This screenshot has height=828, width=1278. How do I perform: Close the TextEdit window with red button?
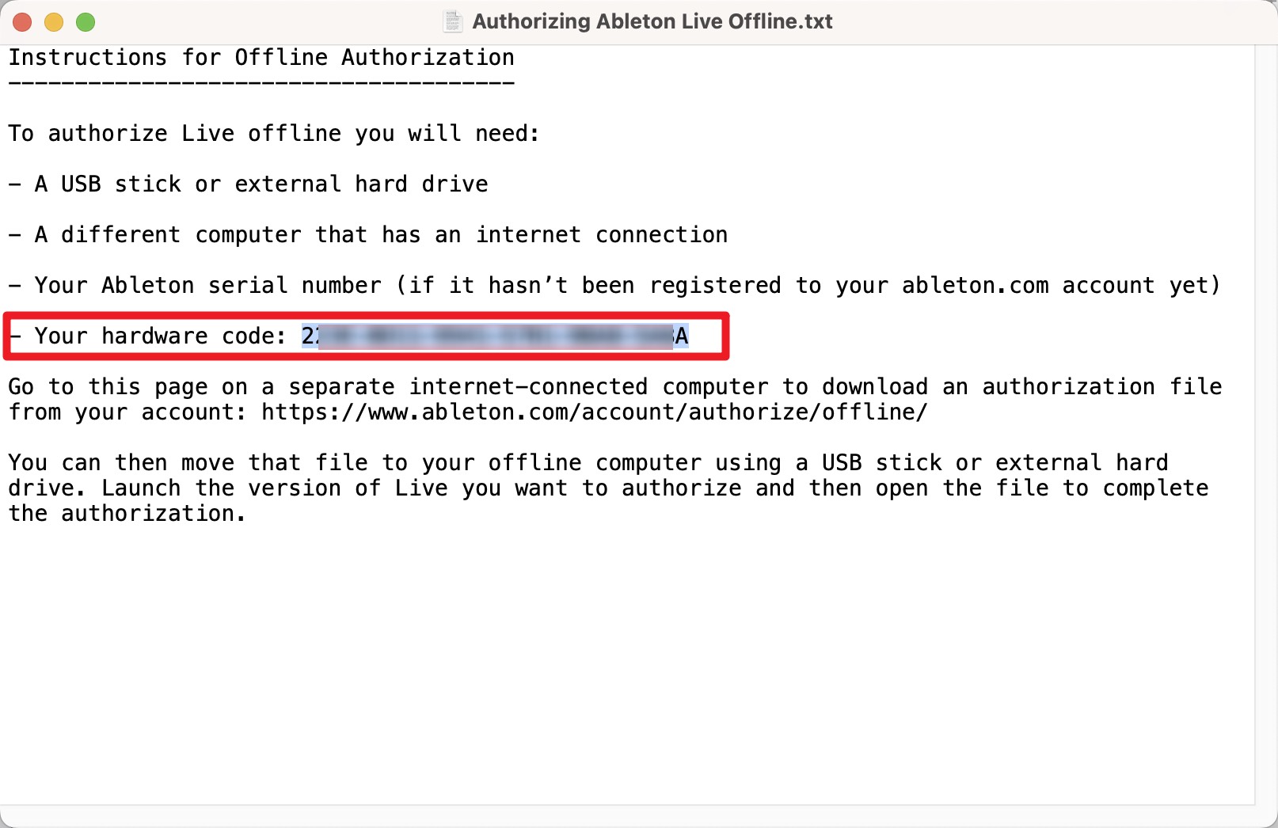[x=22, y=22]
